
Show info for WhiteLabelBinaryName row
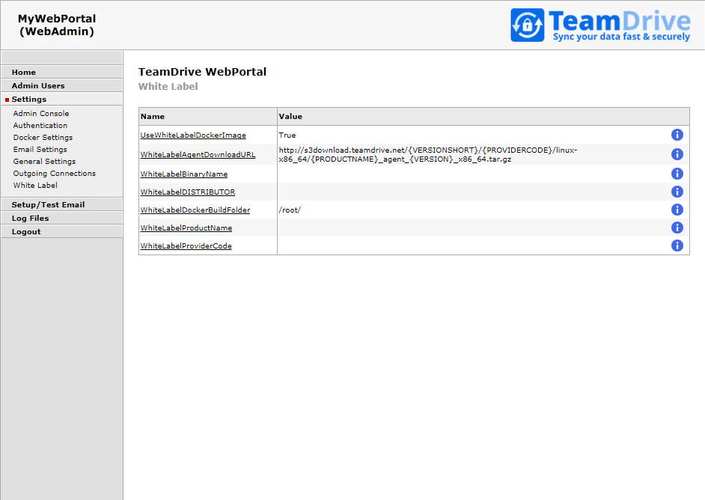click(677, 174)
